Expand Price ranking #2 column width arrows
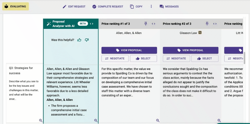The height and width of the screenshot is (124, 250). [215, 24]
